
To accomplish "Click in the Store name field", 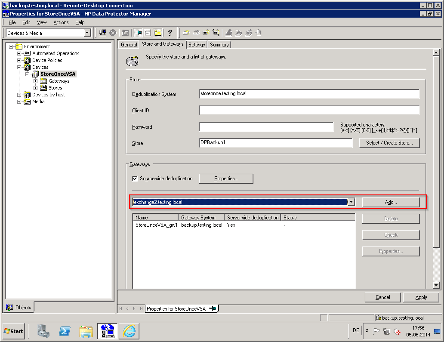I will coord(276,143).
